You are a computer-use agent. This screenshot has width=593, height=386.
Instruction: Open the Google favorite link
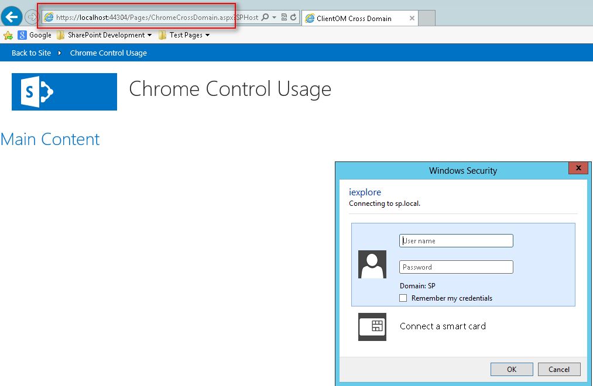tap(35, 35)
